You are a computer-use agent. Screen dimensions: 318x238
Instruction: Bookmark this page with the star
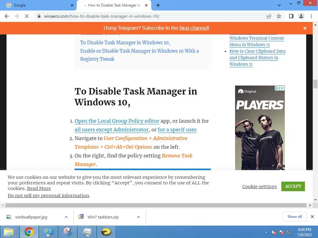click(279, 16)
